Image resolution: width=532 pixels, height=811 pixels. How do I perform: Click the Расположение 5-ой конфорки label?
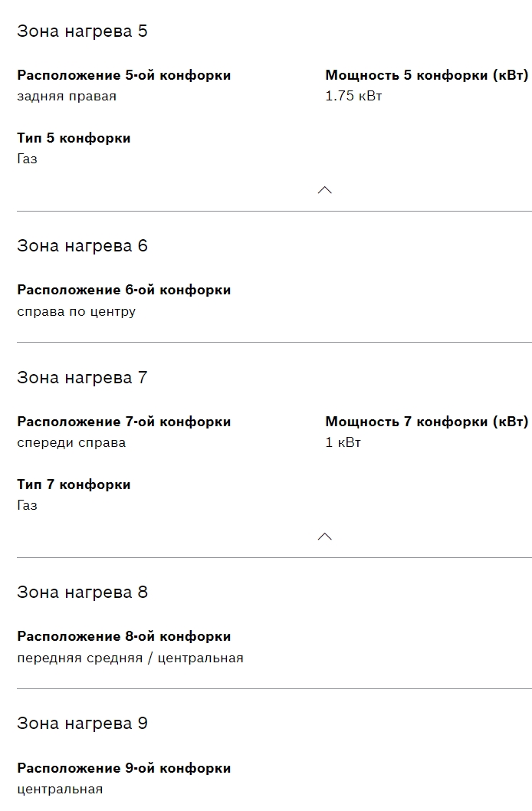[123, 75]
